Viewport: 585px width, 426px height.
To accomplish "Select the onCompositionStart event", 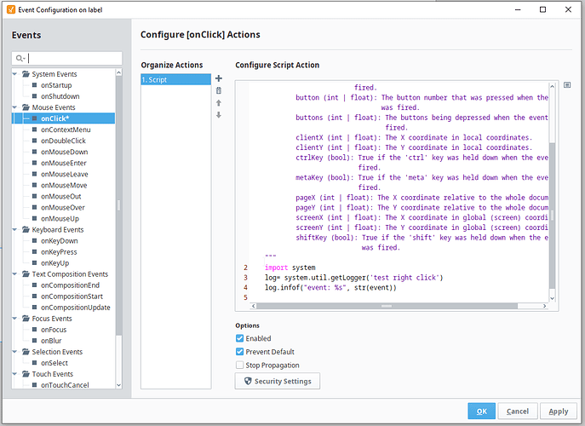I will pyautogui.click(x=72, y=296).
